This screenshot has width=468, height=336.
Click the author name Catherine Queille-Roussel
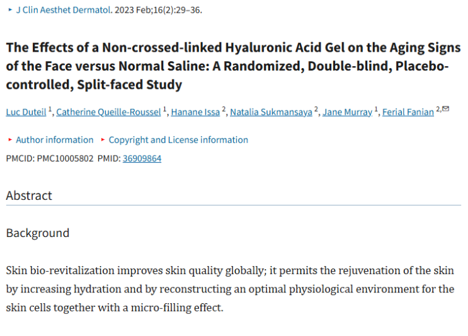[108, 112]
